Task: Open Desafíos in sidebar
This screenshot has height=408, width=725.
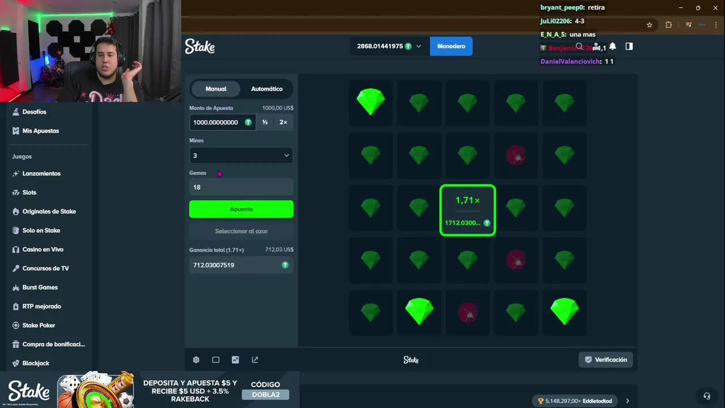Action: [34, 112]
